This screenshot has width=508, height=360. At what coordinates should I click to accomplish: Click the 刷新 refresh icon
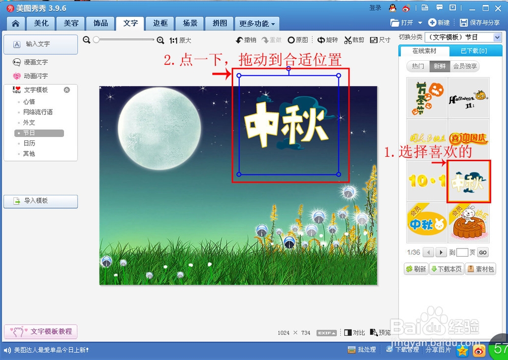pyautogui.click(x=416, y=269)
